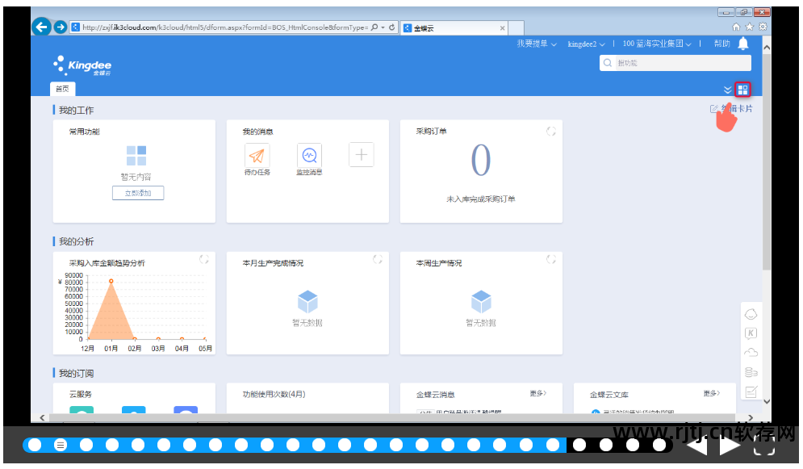The width and height of the screenshot is (803, 469).
Task: Open the 100 蓝海实业集团 organization dropdown
Action: point(657,44)
